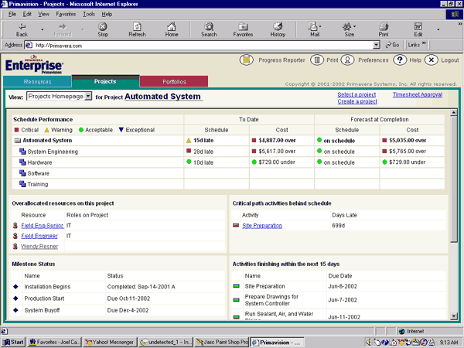Open the Favorites toolbar button

tap(243, 30)
